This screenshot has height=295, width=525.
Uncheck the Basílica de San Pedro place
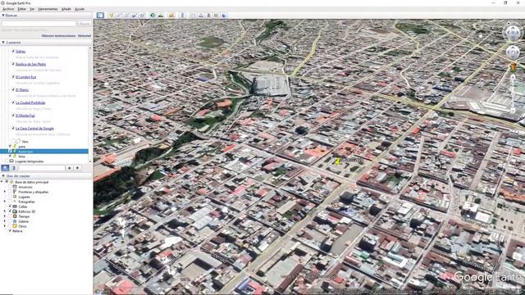point(13,64)
